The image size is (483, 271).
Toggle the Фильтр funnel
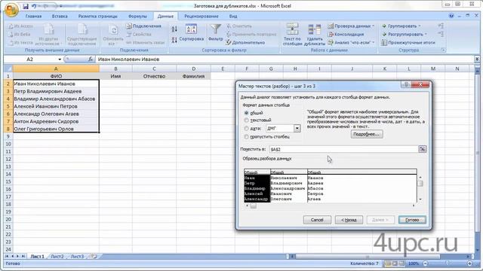215,33
